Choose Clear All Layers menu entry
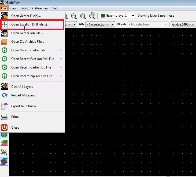 tap(32, 87)
